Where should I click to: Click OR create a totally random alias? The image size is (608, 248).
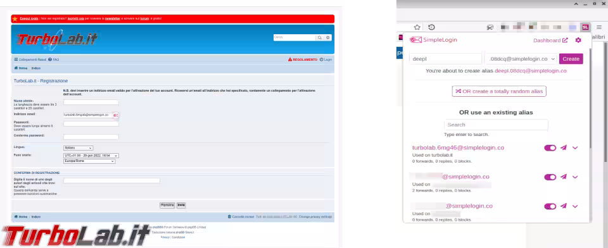(x=499, y=92)
